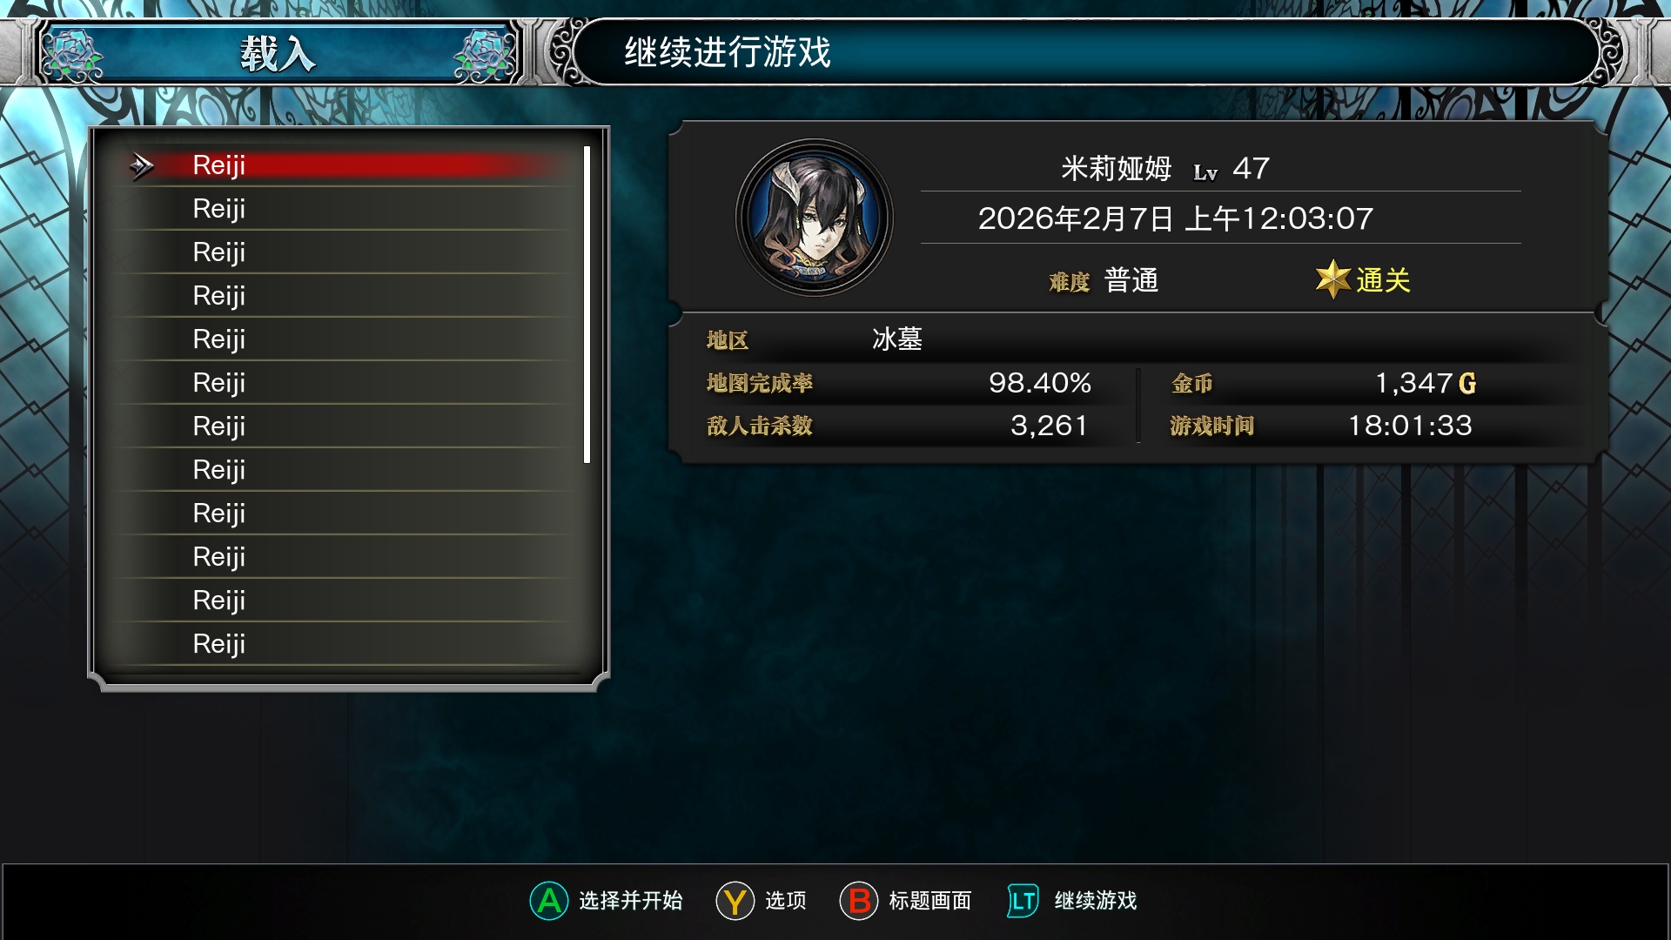This screenshot has width=1671, height=940.
Task: Click the right rose emblem in header
Action: point(484,55)
